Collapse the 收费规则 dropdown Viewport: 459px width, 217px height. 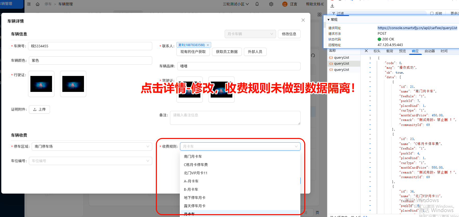tap(240, 146)
